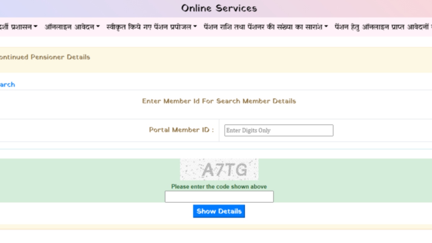
Task: Open the ऑनलाइन आवेदन dropdown menu
Action: point(72,27)
